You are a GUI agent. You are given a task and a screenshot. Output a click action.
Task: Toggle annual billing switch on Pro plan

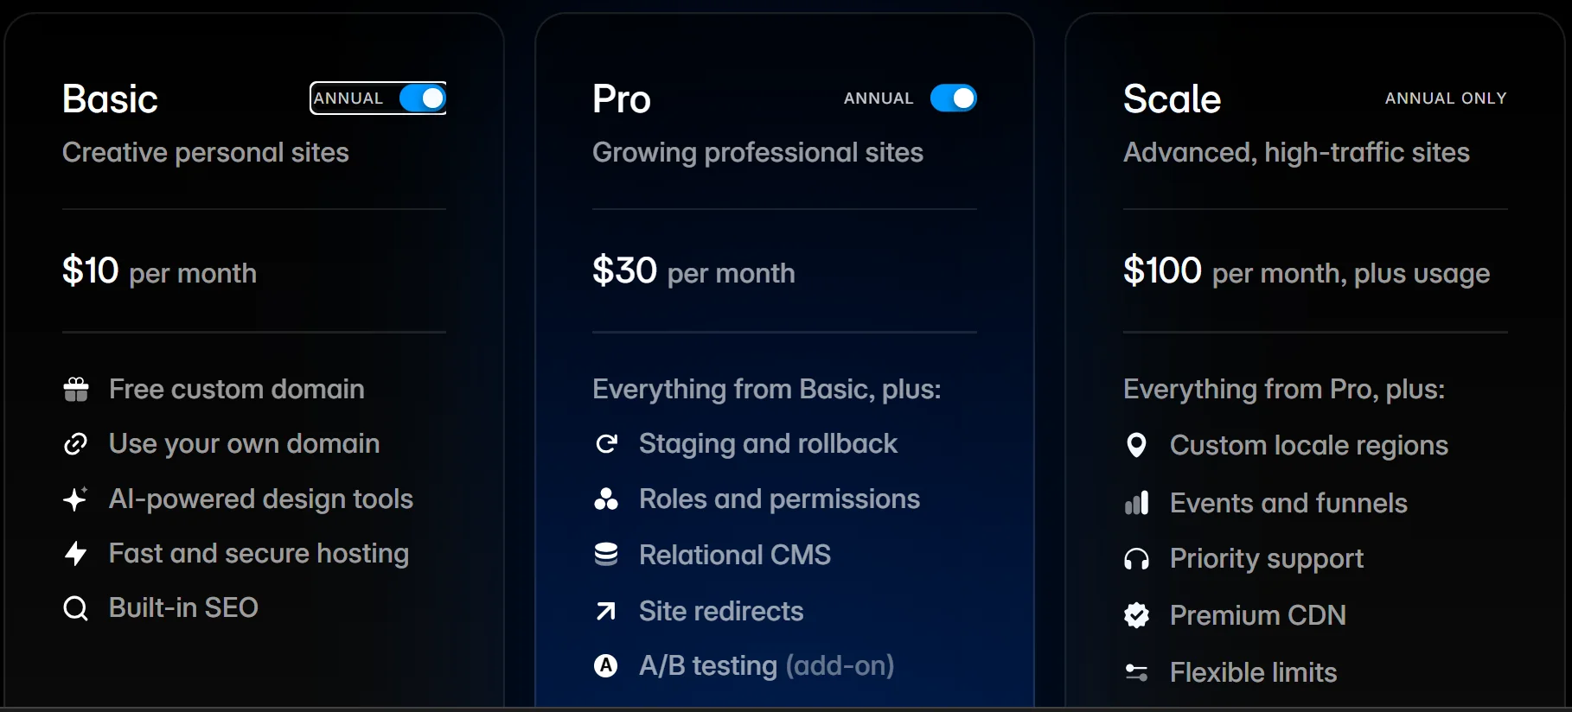[x=953, y=99]
